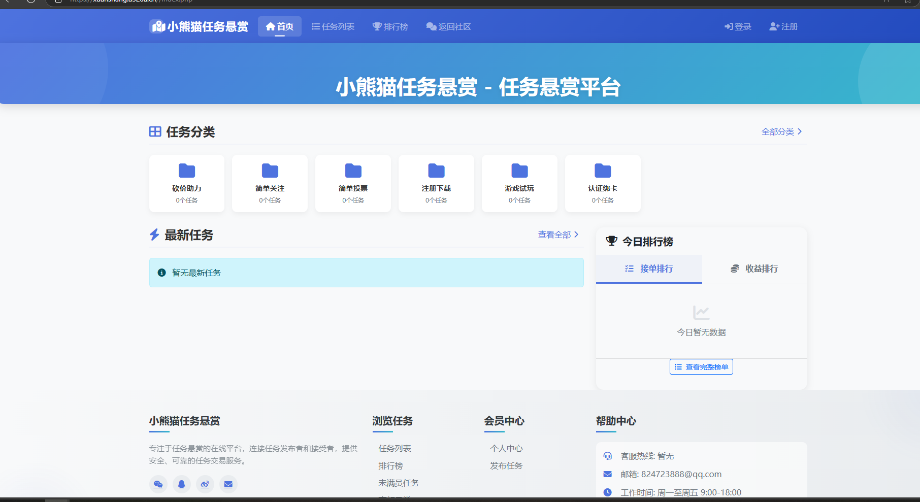Click the QQ penguin icon in footer
Screen dimensions: 920x502
pyautogui.click(x=181, y=484)
